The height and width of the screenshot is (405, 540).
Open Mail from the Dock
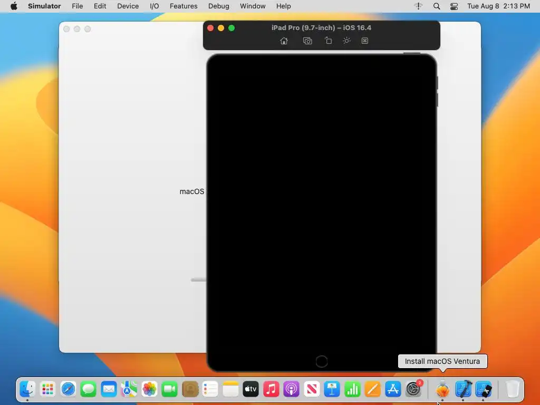point(109,389)
